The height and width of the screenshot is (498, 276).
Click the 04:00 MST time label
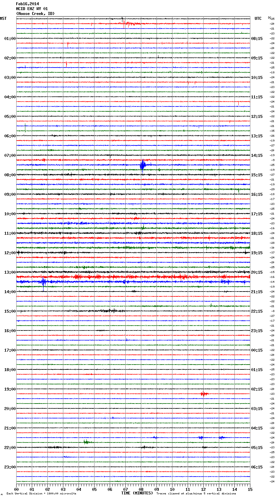click(x=10, y=97)
